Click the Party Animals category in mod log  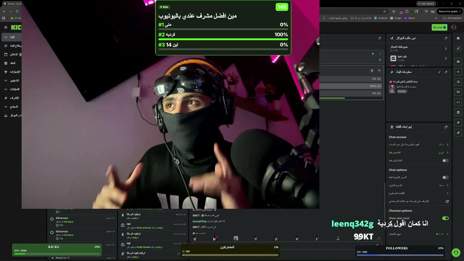144,228
